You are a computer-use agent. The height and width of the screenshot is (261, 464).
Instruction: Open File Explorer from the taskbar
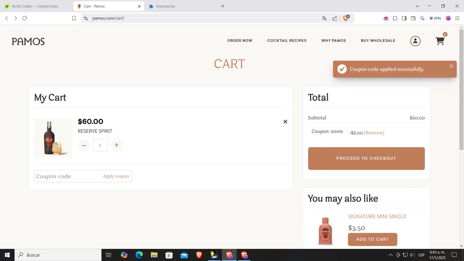pyautogui.click(x=154, y=255)
